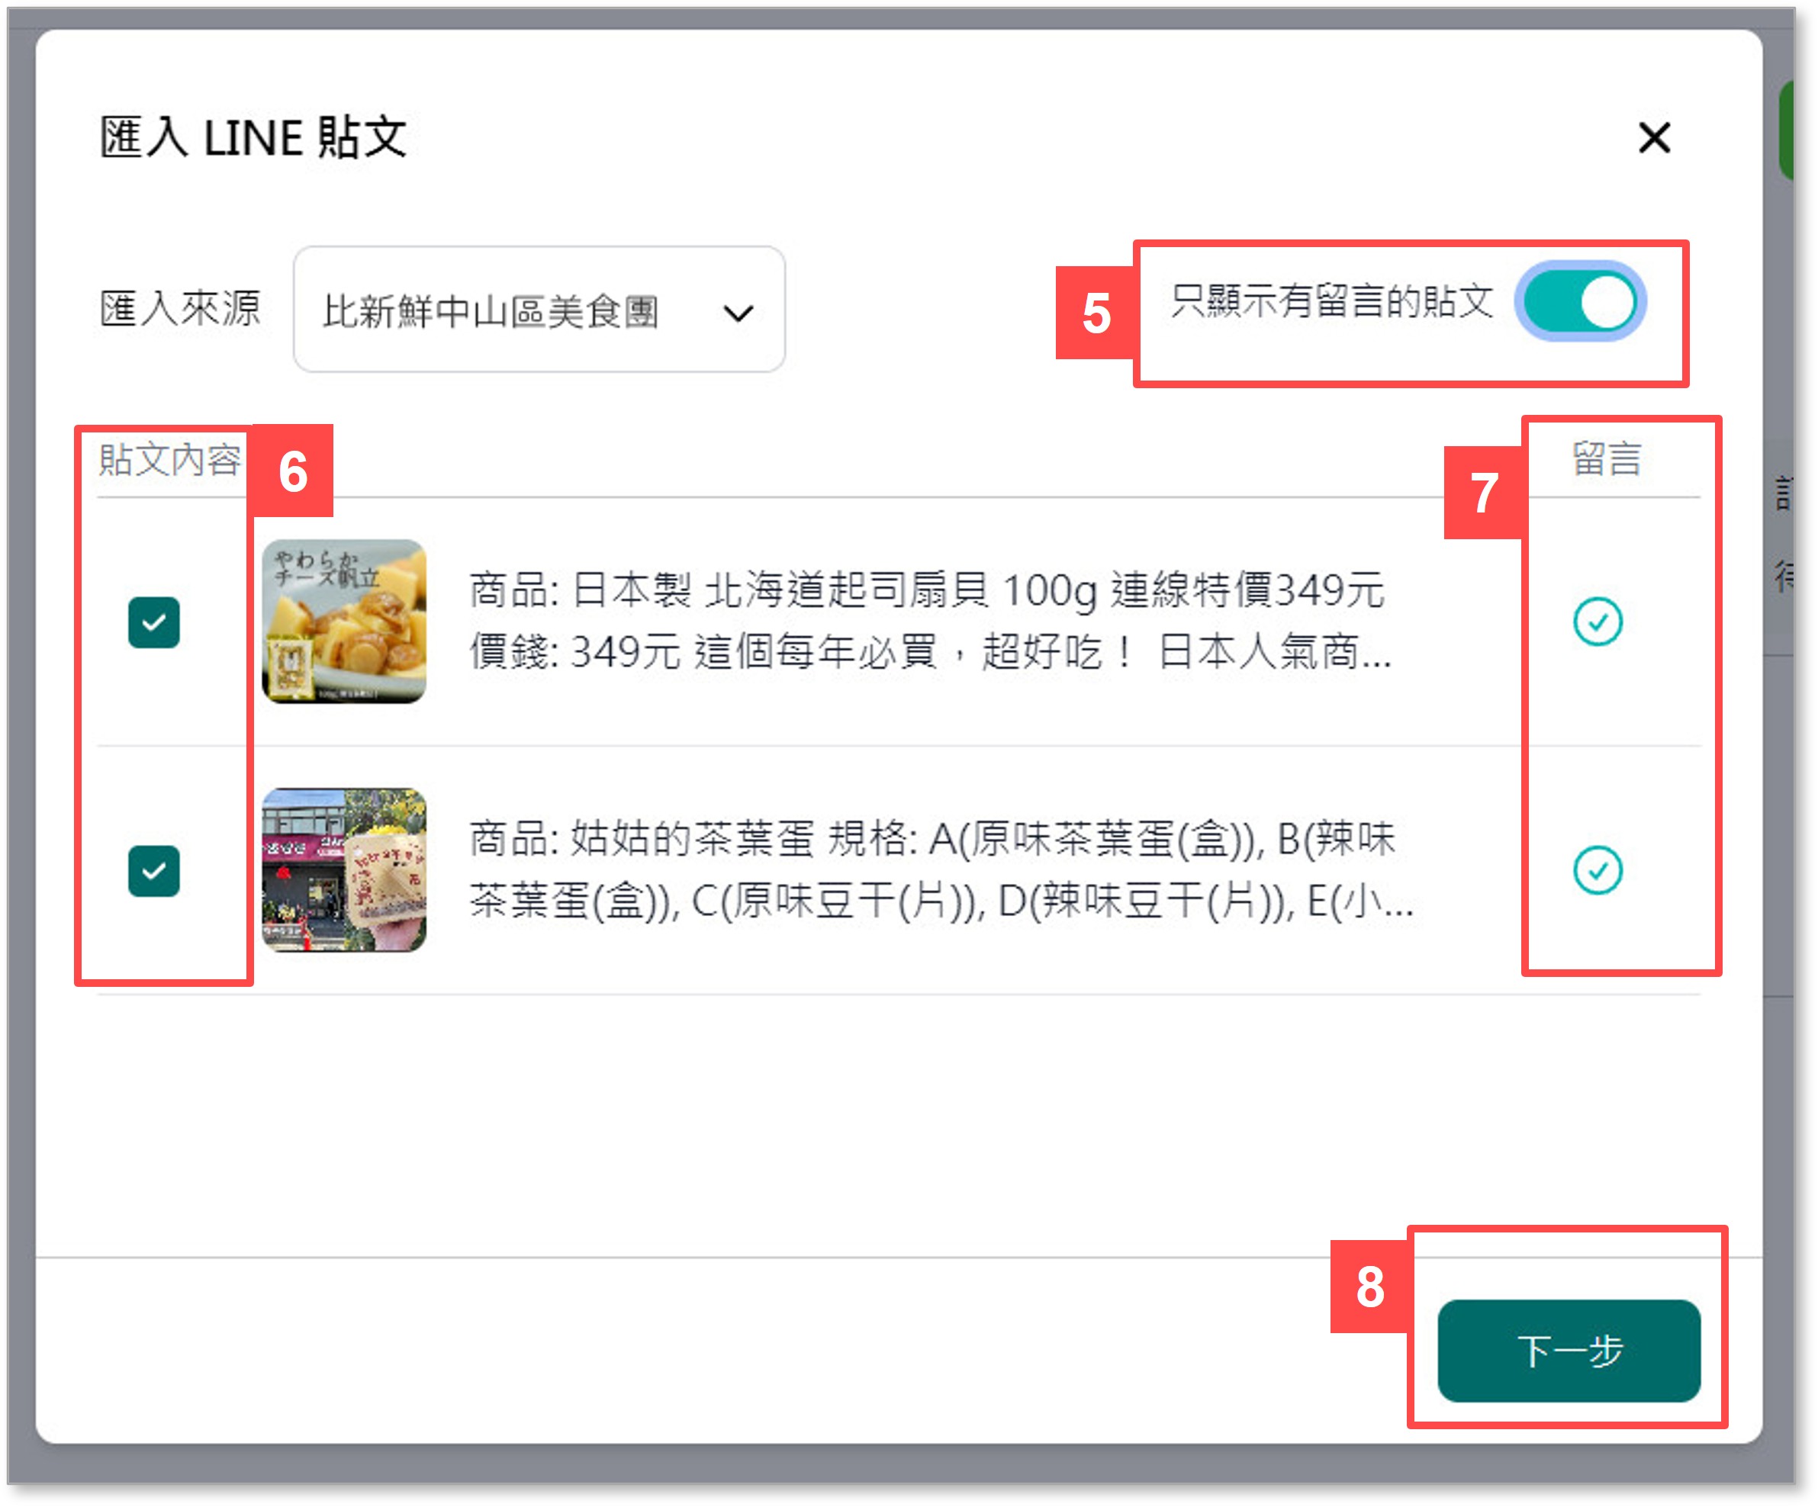Click the 留言 column header
Image resolution: width=1818 pixels, height=1507 pixels.
pos(1606,458)
